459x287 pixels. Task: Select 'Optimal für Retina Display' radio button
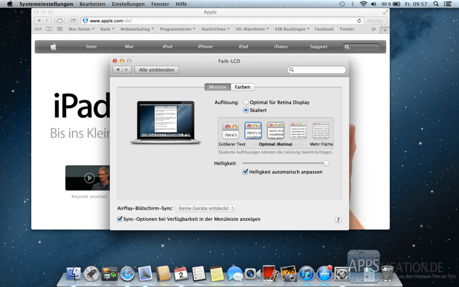click(x=246, y=102)
